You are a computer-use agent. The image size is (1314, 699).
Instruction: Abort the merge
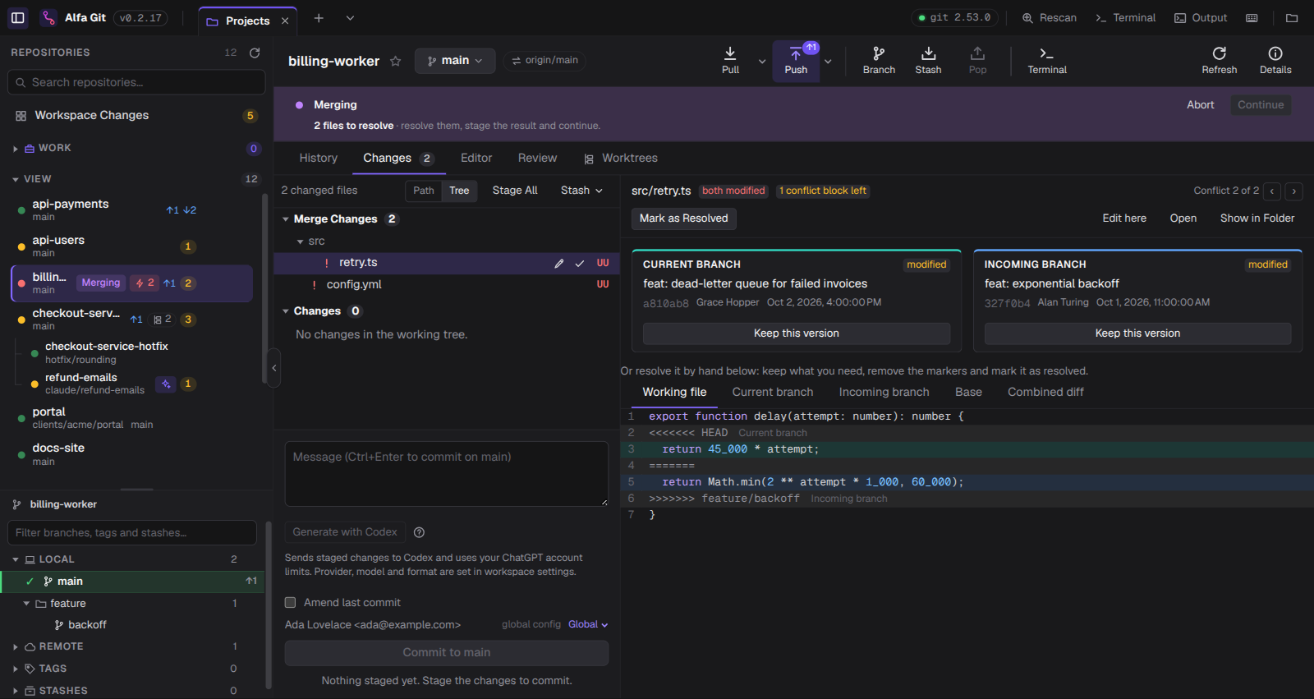coord(1200,105)
